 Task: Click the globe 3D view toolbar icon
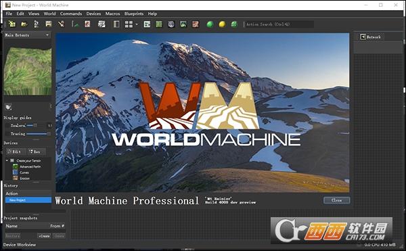(x=171, y=24)
